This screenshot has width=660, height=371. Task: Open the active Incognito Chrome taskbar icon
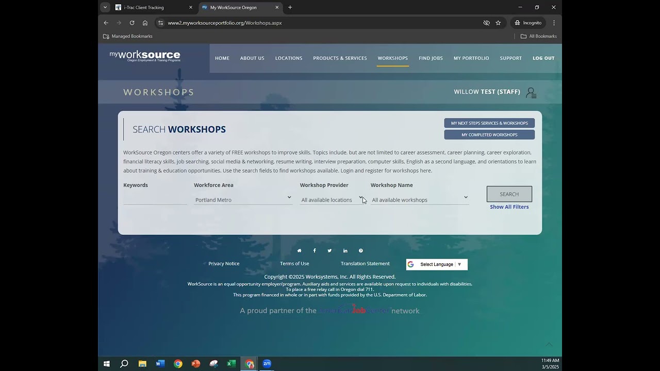pyautogui.click(x=250, y=364)
